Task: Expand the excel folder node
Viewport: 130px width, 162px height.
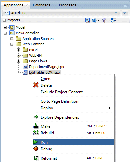Action: pyautogui.click(x=18, y=50)
